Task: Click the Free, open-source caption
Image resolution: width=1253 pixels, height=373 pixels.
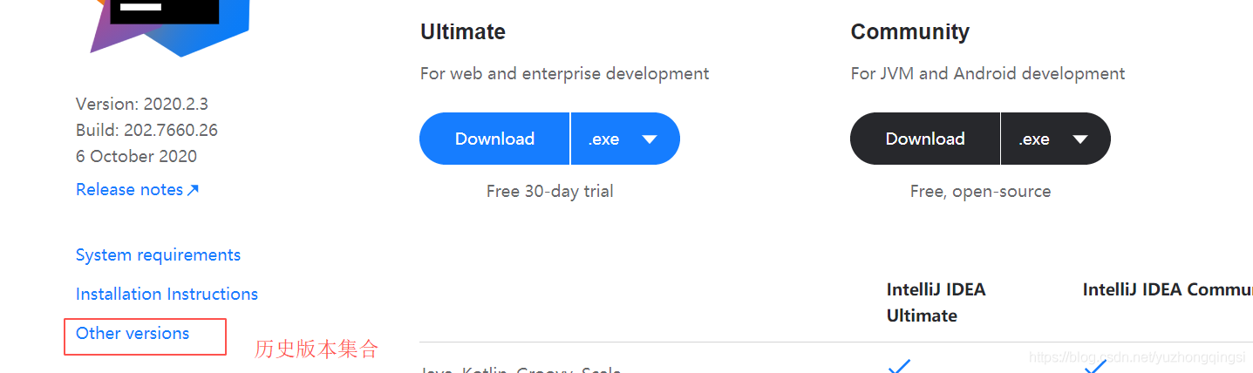Action: (x=980, y=191)
